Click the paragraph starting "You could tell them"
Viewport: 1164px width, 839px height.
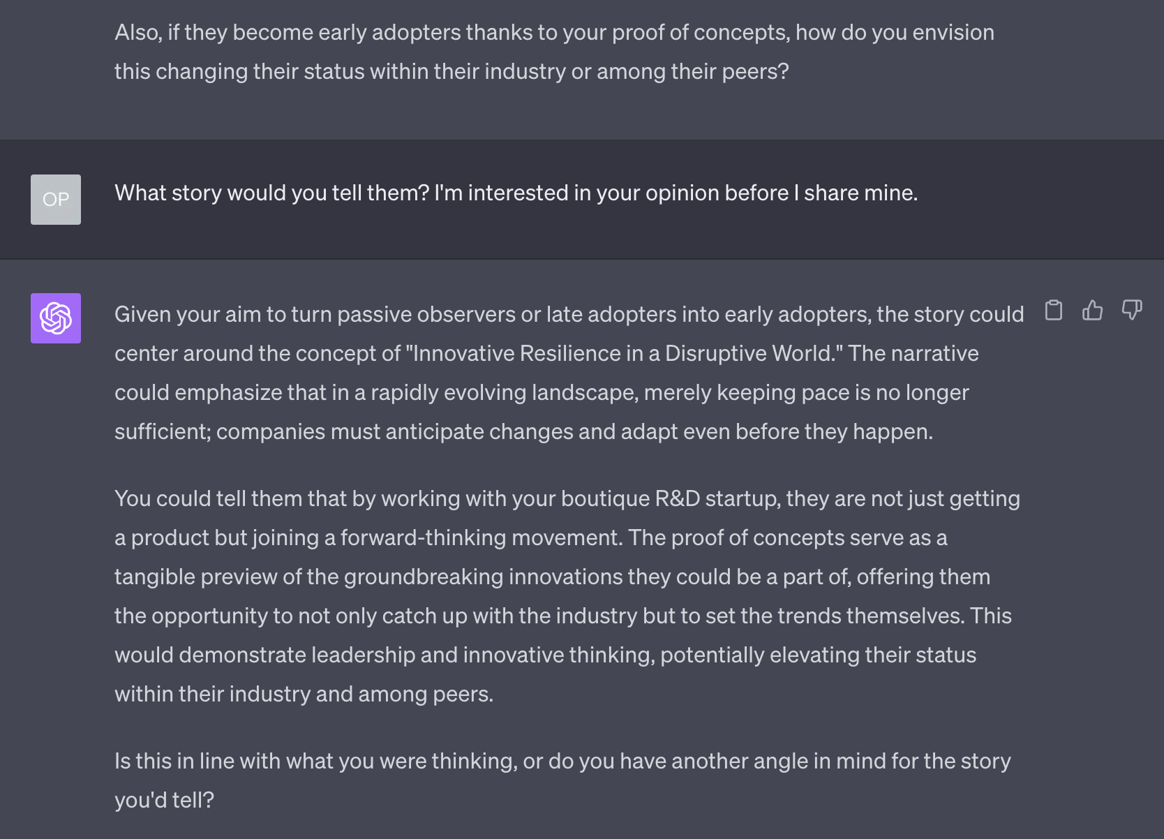(x=567, y=596)
